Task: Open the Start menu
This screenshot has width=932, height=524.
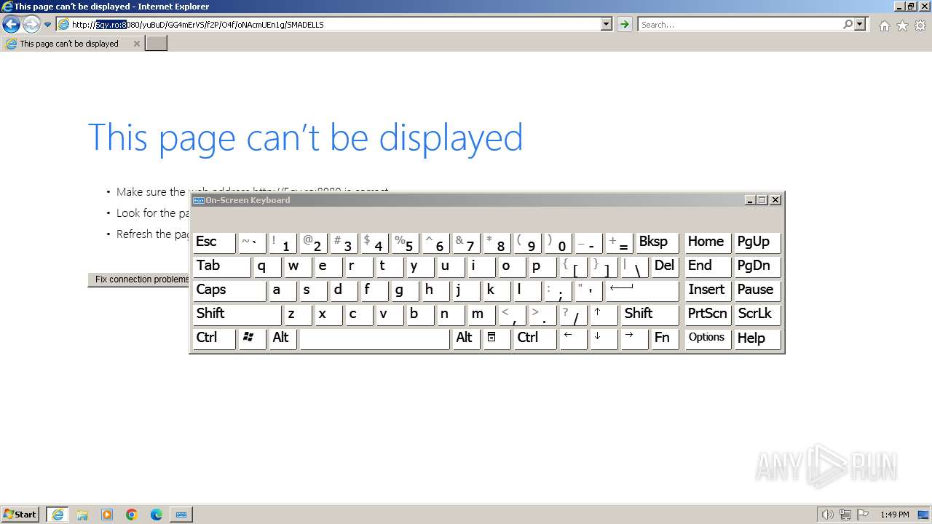Action: tap(20, 515)
